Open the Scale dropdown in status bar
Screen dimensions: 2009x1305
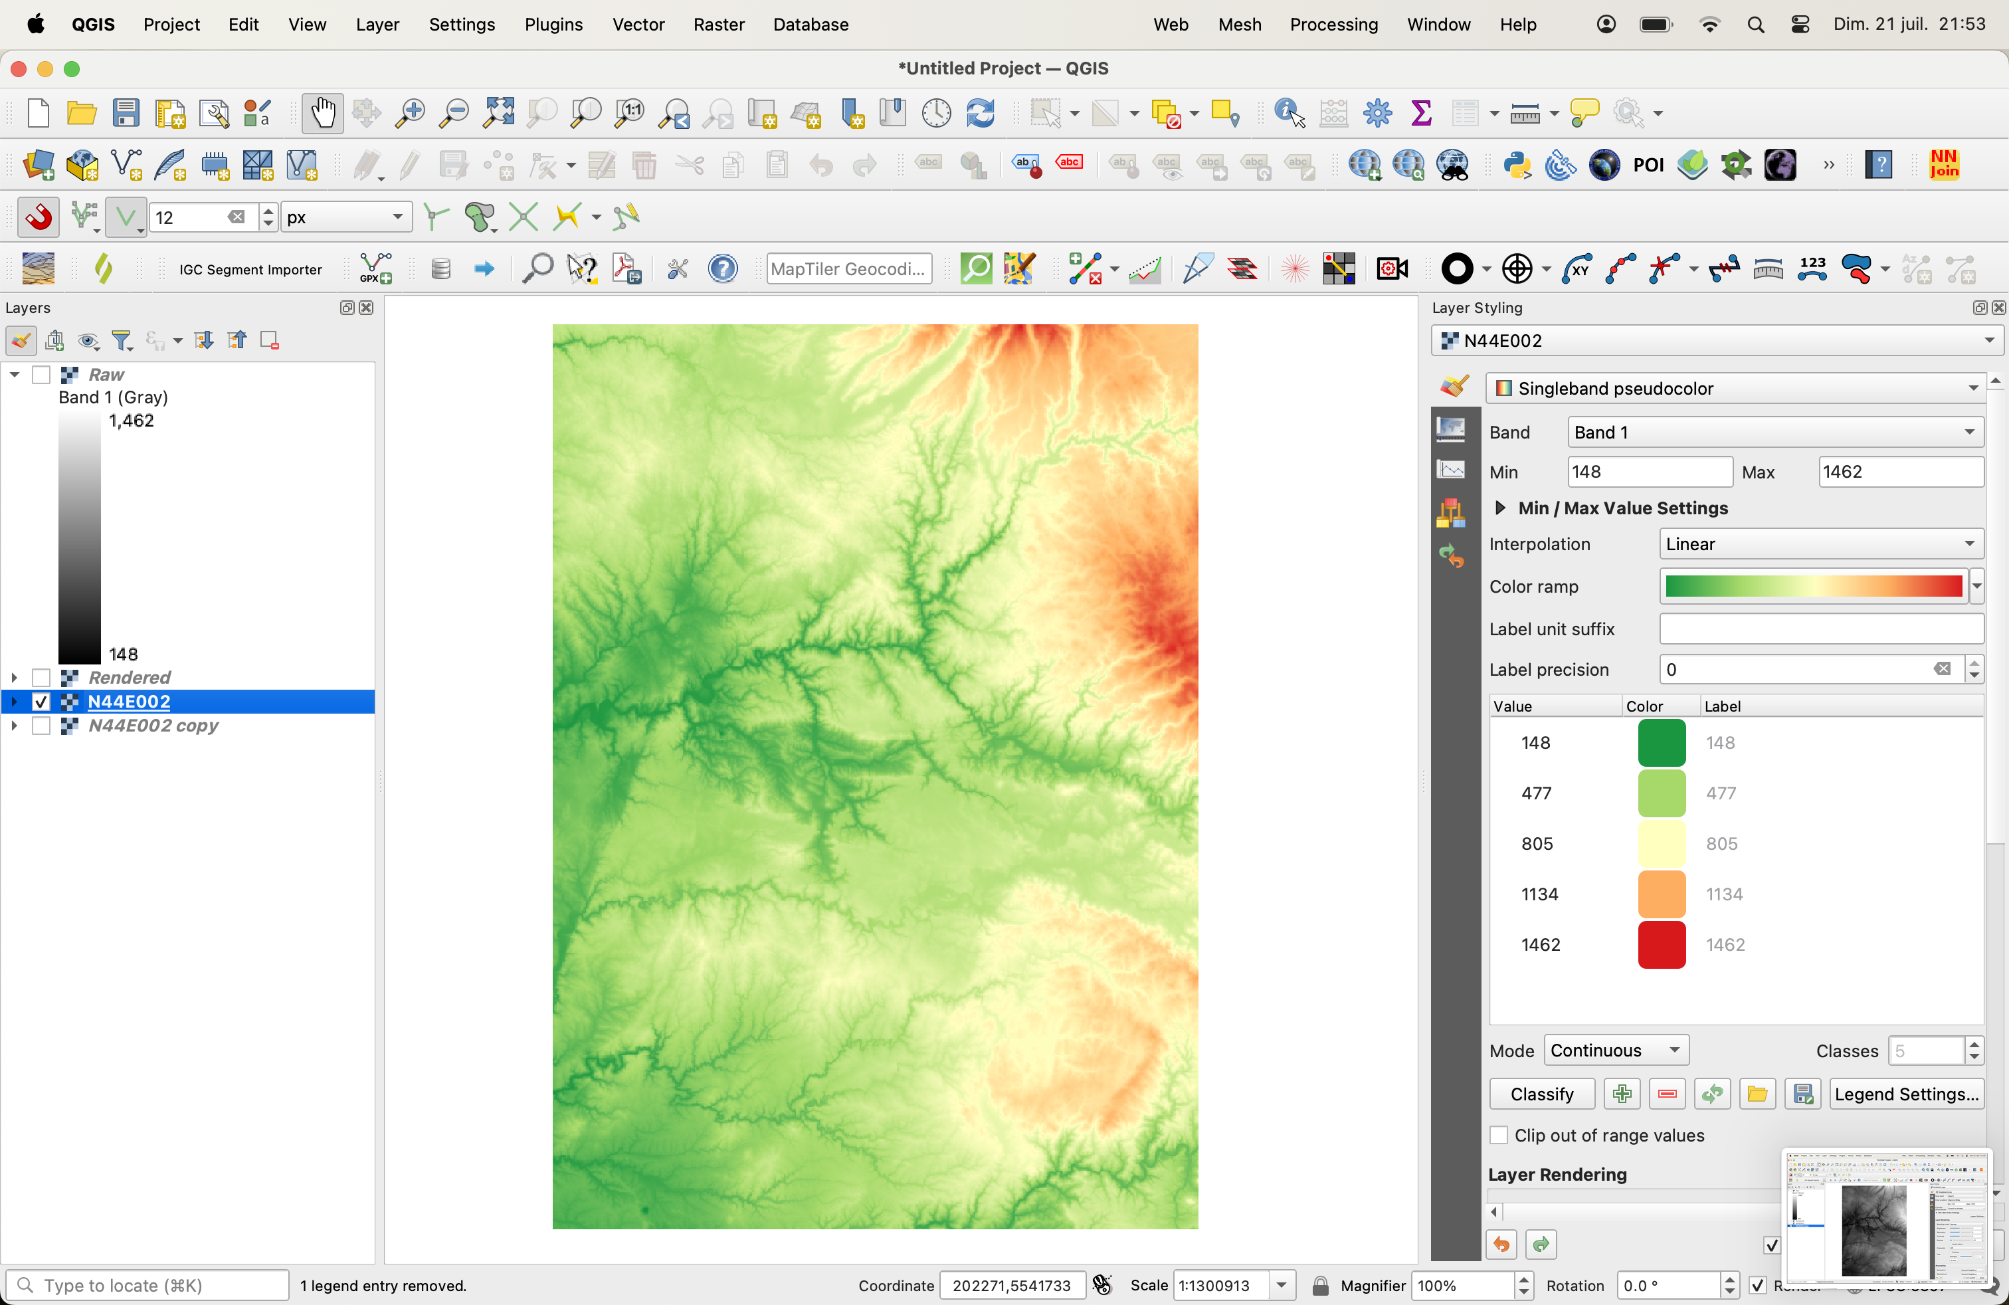tap(1282, 1286)
